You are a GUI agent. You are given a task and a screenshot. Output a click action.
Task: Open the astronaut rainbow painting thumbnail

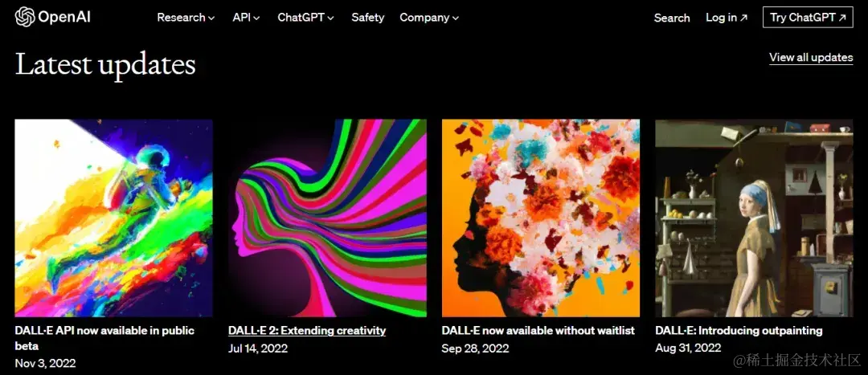113,218
